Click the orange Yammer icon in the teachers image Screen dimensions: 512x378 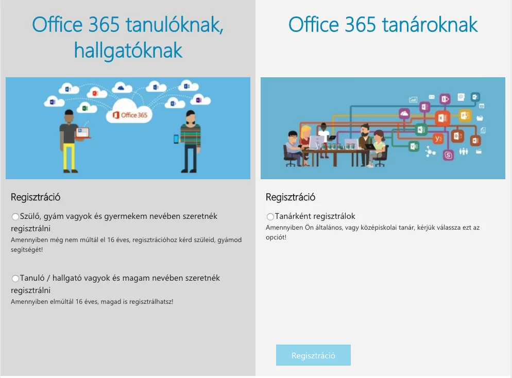[x=438, y=139]
